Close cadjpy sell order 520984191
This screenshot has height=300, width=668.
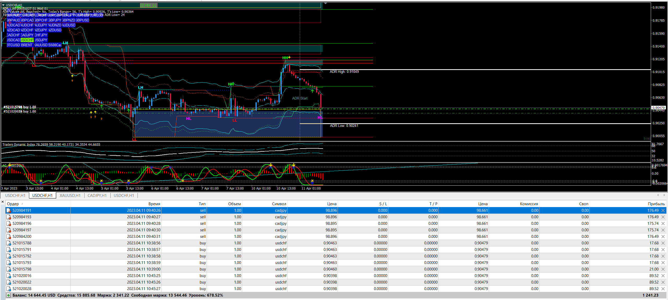point(663,210)
